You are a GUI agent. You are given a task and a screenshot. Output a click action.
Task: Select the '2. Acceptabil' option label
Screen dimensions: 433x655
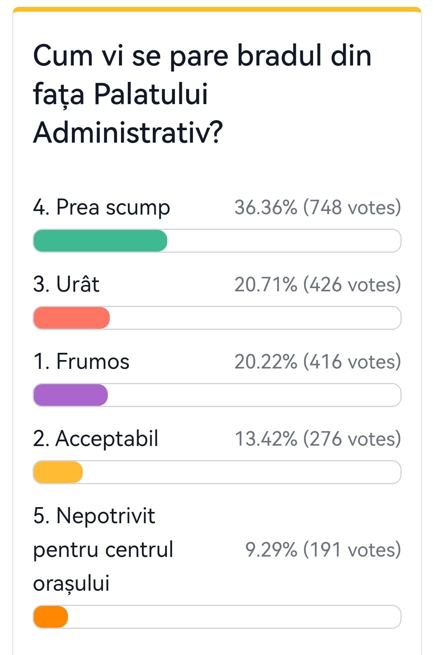(x=96, y=438)
